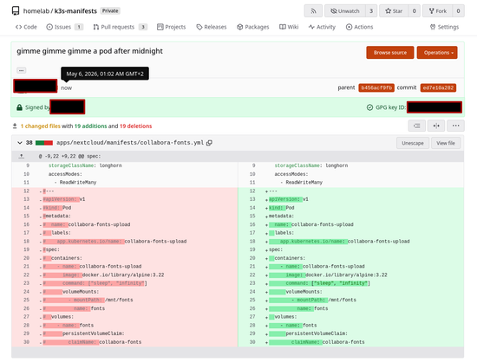477x362 pixels.
Task: Copy the collabora-fonts.yml file path
Action: 209,143
